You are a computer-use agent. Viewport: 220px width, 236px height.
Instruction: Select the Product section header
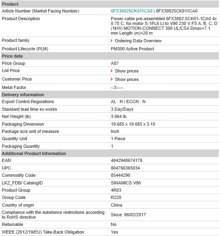[110, 4]
